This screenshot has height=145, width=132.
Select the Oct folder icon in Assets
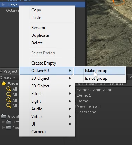8,122
